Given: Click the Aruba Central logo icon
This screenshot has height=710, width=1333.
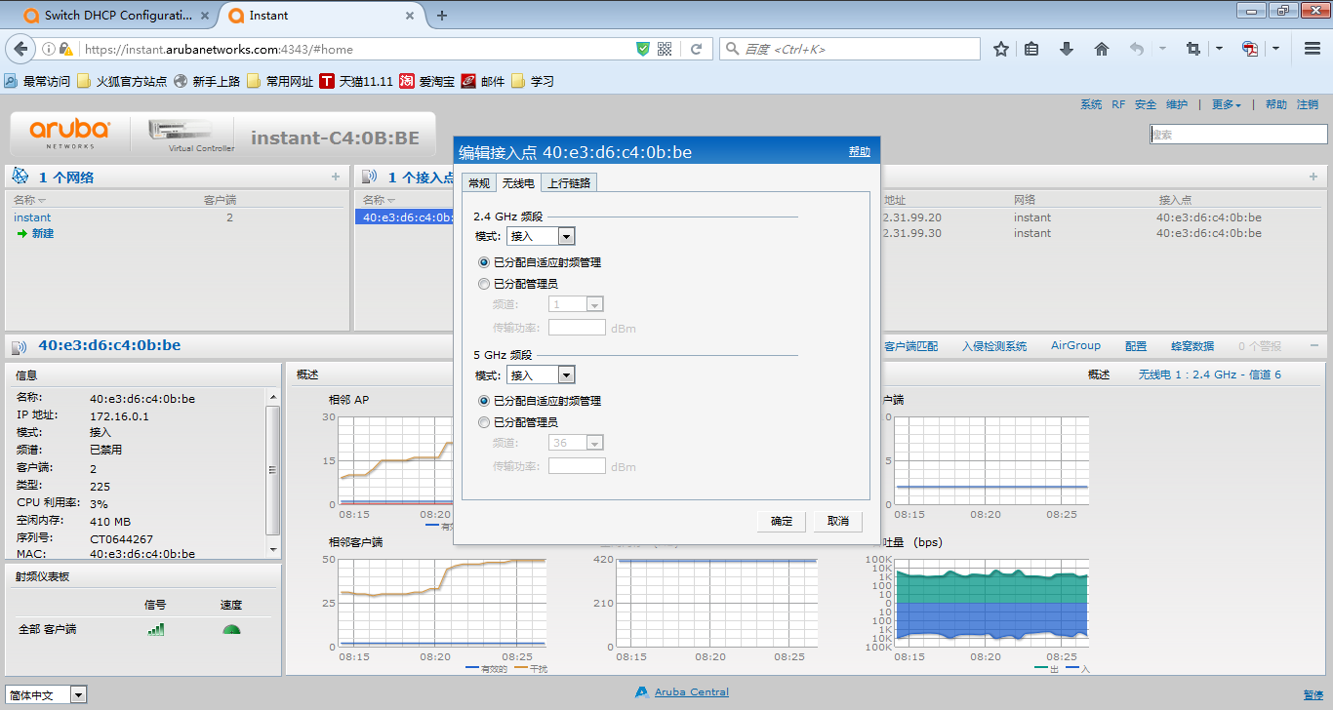Looking at the screenshot, I should click(642, 692).
